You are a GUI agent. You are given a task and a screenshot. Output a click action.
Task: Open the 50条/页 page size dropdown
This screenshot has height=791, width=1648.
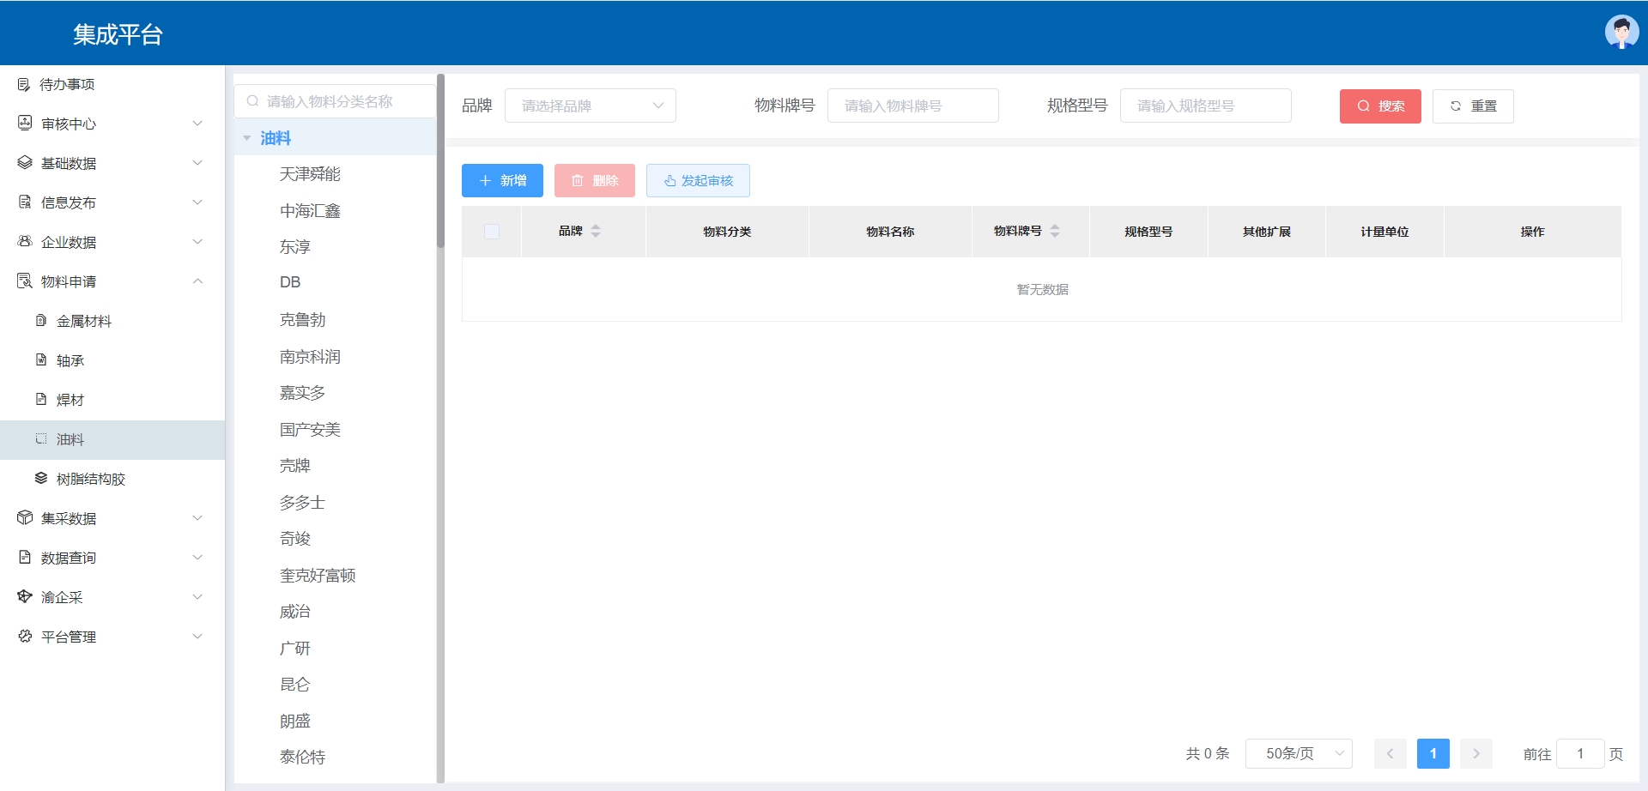click(1299, 753)
